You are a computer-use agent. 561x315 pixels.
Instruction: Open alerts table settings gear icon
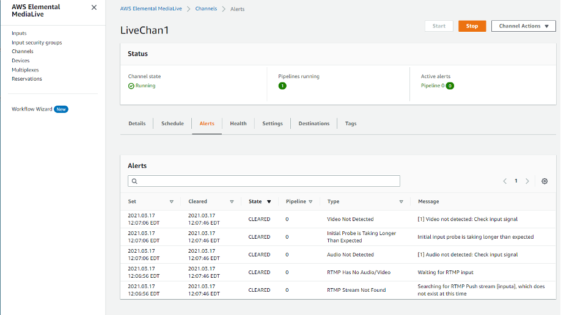544,181
